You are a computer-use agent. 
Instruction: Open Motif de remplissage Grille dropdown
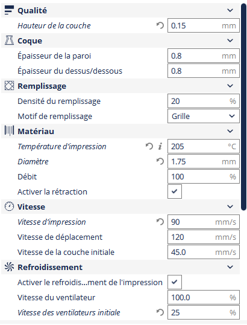[204, 116]
